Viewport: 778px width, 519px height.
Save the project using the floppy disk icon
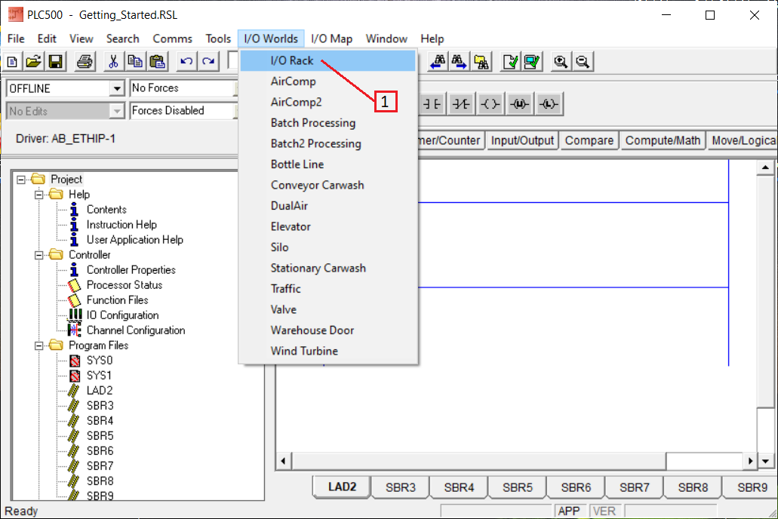coord(56,62)
